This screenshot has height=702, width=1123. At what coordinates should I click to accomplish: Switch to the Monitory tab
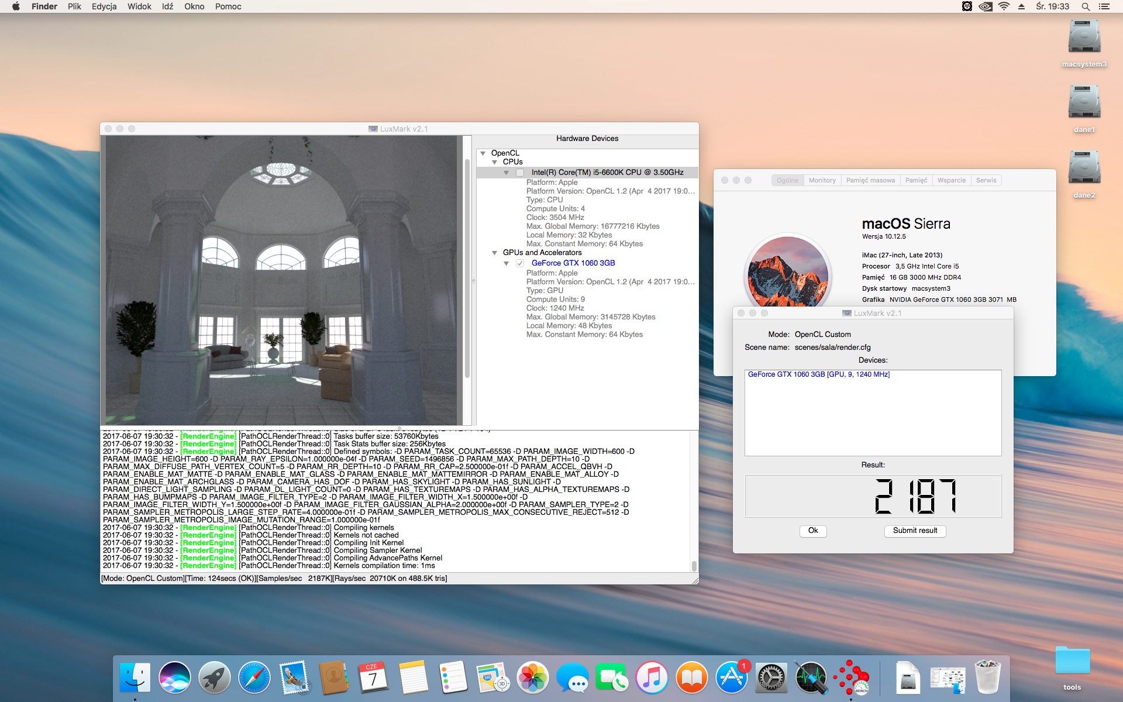822,180
